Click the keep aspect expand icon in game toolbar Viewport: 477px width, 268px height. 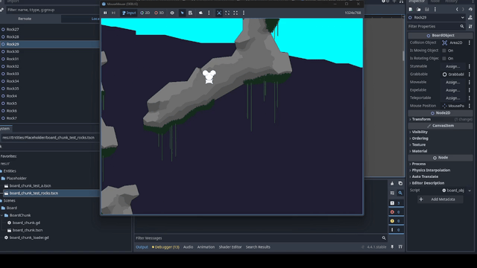coord(227,13)
